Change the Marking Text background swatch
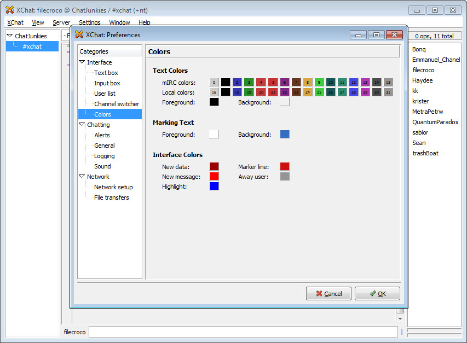The height and width of the screenshot is (343, 467). (285, 134)
